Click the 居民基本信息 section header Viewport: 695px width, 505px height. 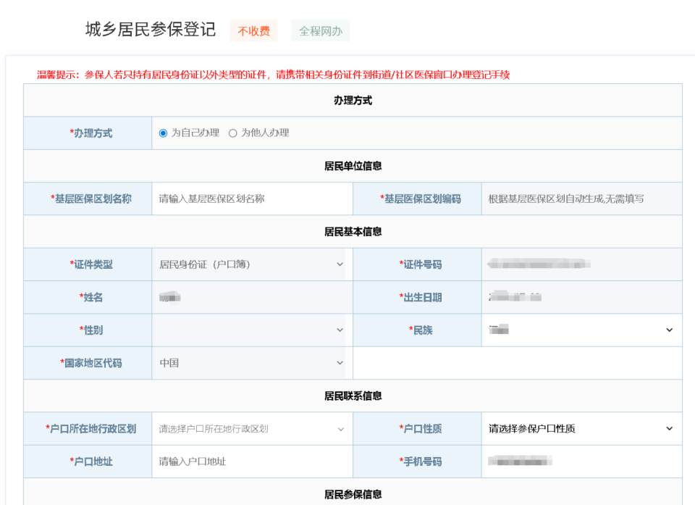(x=353, y=230)
